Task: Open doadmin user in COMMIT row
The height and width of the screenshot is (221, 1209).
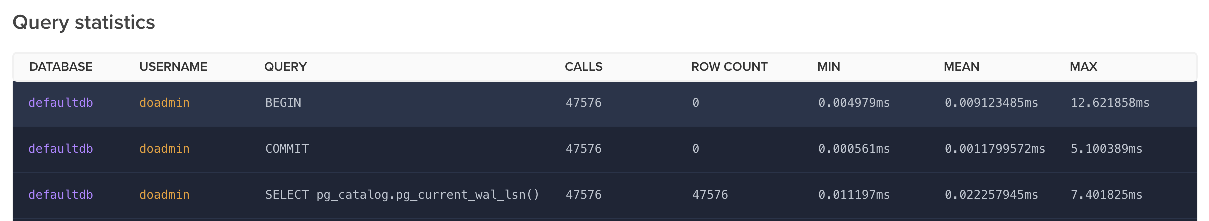Action: (x=164, y=149)
